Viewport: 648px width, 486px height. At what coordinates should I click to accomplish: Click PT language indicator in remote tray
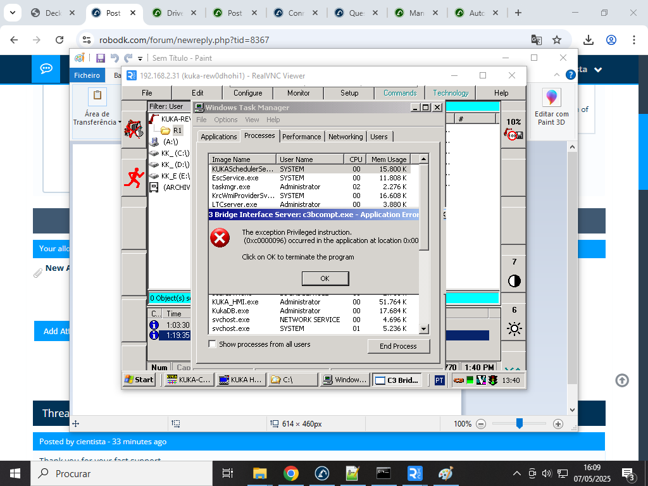coord(439,380)
